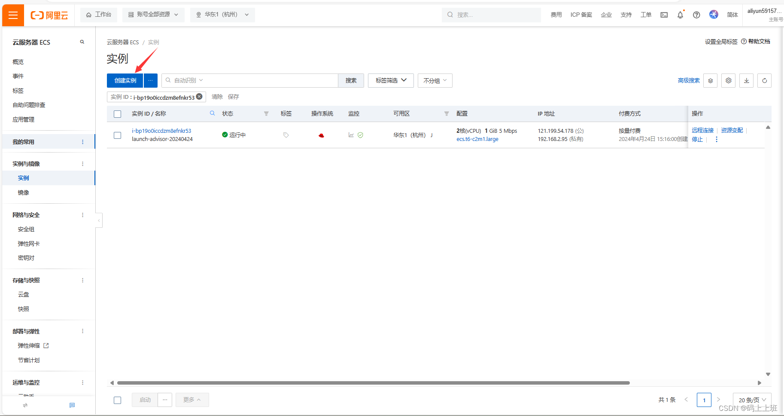The height and width of the screenshot is (416, 784).
Task: Click 远程连接 for the instance
Action: [x=702, y=130]
